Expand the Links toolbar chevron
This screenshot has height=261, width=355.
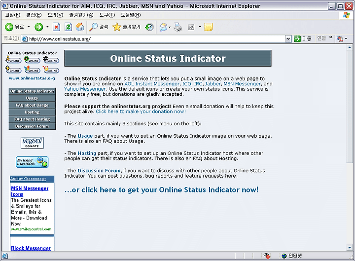331,37
